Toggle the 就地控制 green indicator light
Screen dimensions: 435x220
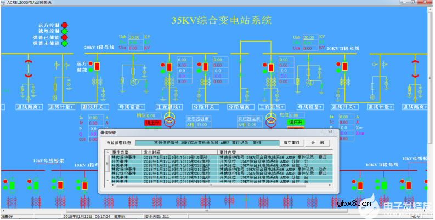coord(64,31)
